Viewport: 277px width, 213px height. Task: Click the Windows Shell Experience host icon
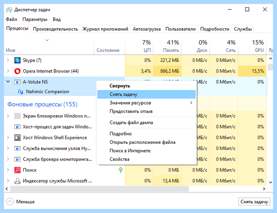[x=18, y=138]
